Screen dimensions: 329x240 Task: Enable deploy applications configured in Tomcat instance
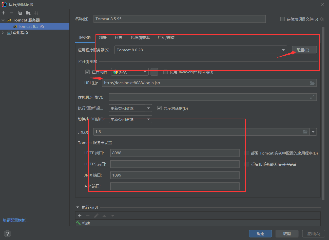pyautogui.click(x=247, y=153)
